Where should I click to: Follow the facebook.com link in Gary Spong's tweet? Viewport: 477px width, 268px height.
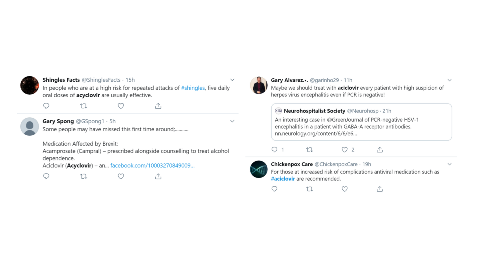152,165
